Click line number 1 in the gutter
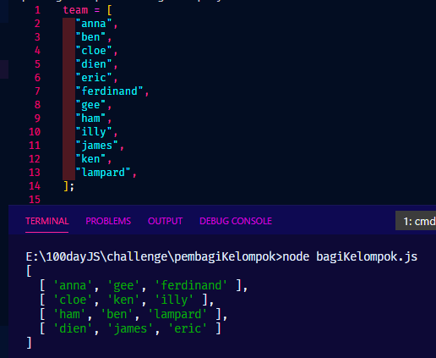 [38, 10]
